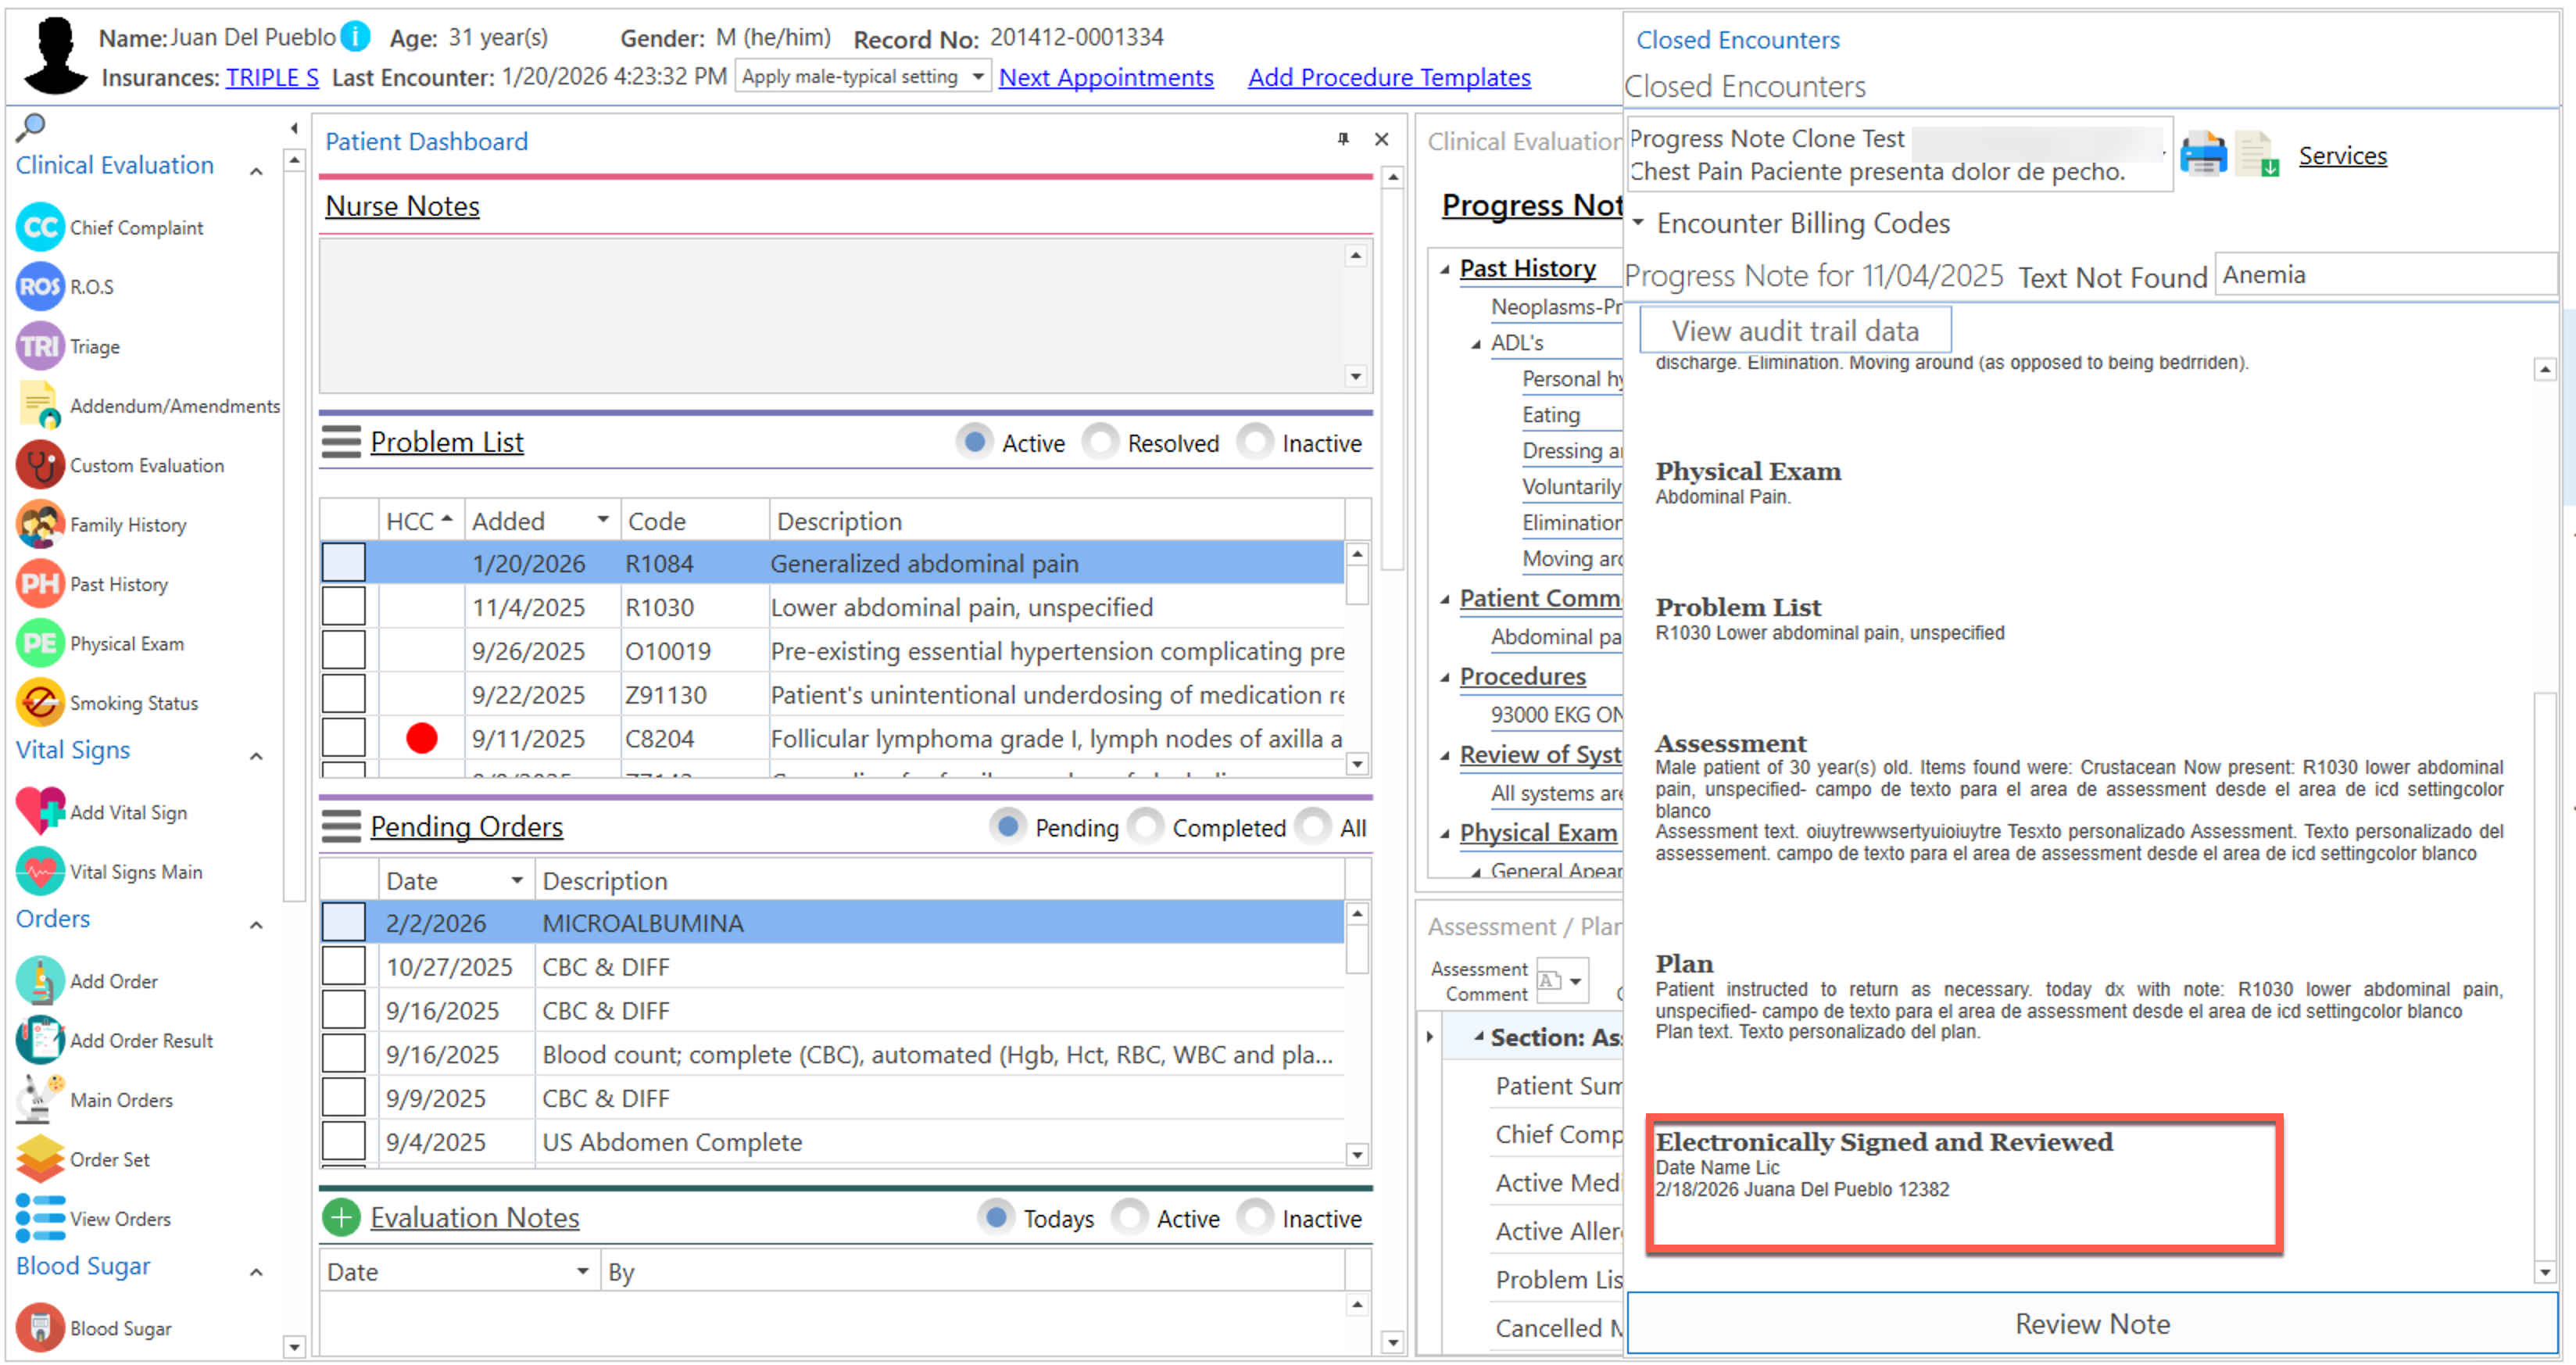Select the Completed radio in Pending Orders
The width and height of the screenshot is (2576, 1365).
(x=1145, y=827)
